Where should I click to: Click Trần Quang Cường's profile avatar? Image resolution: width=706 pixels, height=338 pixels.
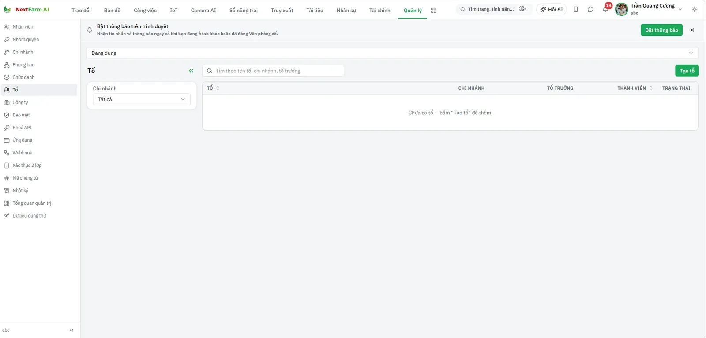(x=621, y=9)
